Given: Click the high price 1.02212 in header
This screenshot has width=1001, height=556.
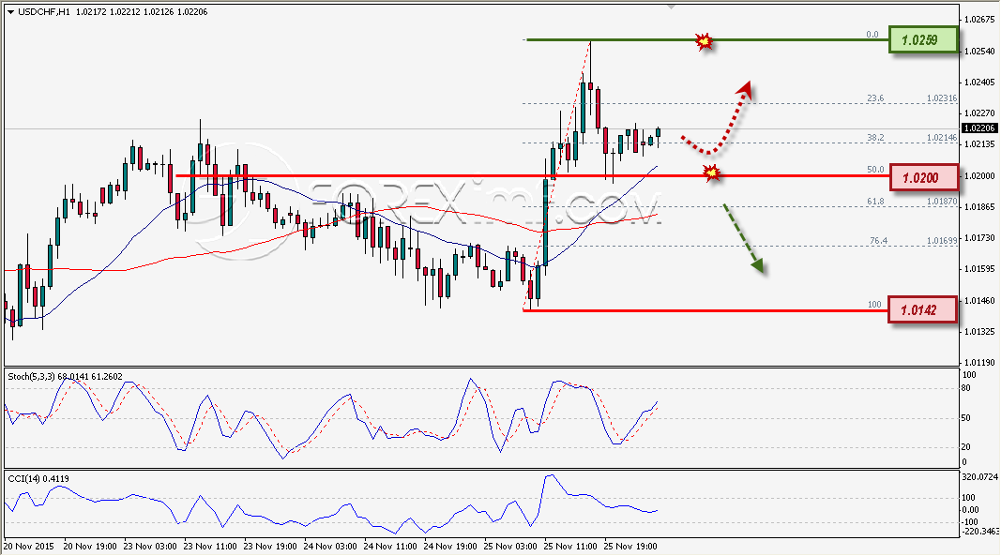Looking at the screenshot, I should (x=124, y=11).
